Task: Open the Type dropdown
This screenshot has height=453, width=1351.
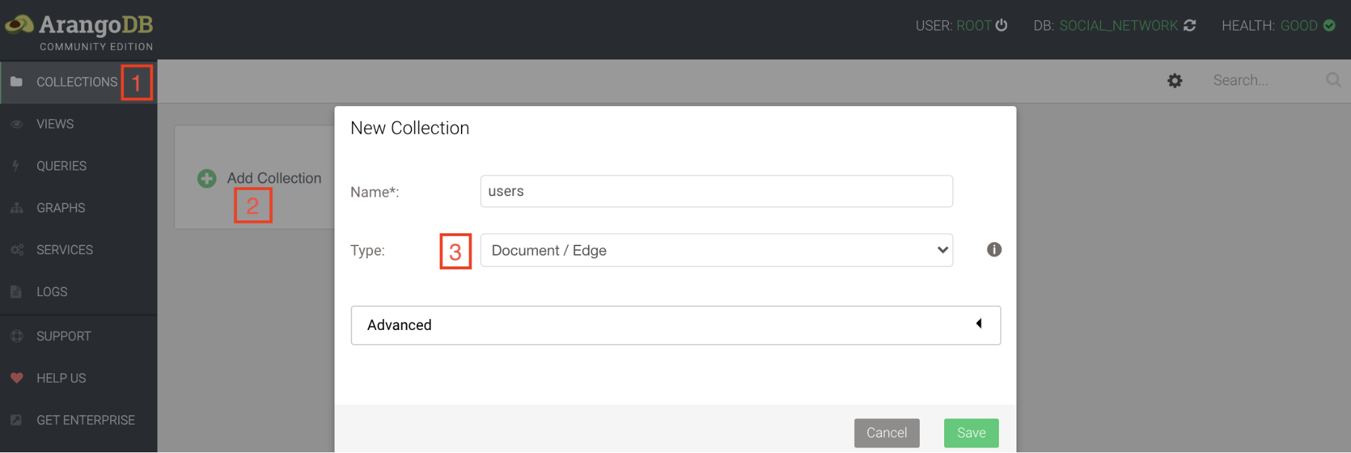Action: coord(716,250)
